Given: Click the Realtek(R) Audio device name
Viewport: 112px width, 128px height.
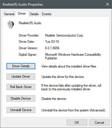Looking at the screenshot, I should click(30, 23).
